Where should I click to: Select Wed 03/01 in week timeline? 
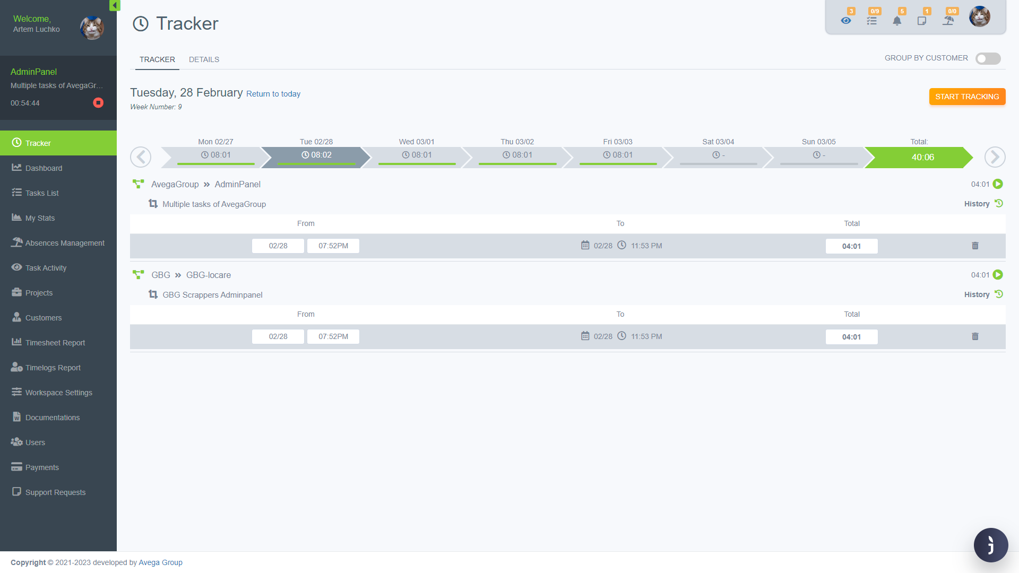click(x=417, y=155)
